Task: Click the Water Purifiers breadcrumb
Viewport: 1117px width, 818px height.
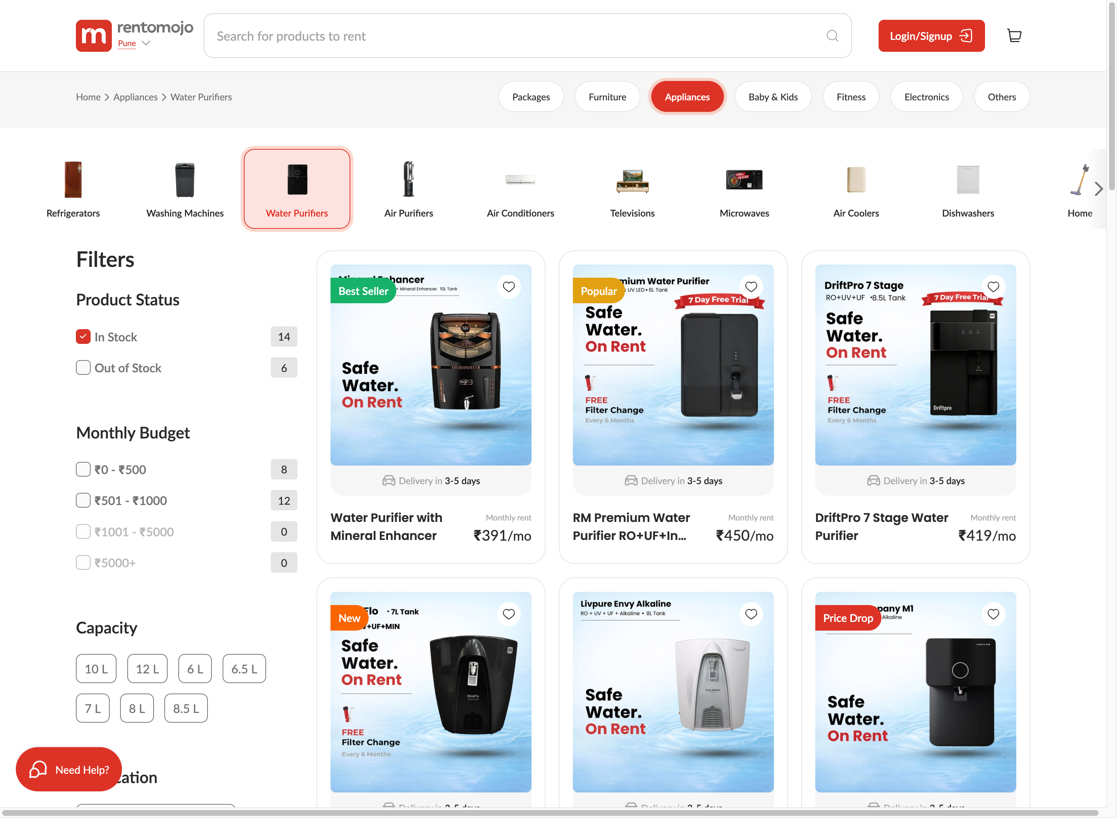Action: pos(201,97)
